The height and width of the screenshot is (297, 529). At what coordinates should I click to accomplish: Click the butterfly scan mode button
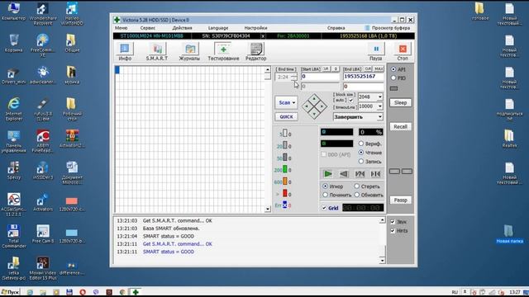(x=360, y=174)
